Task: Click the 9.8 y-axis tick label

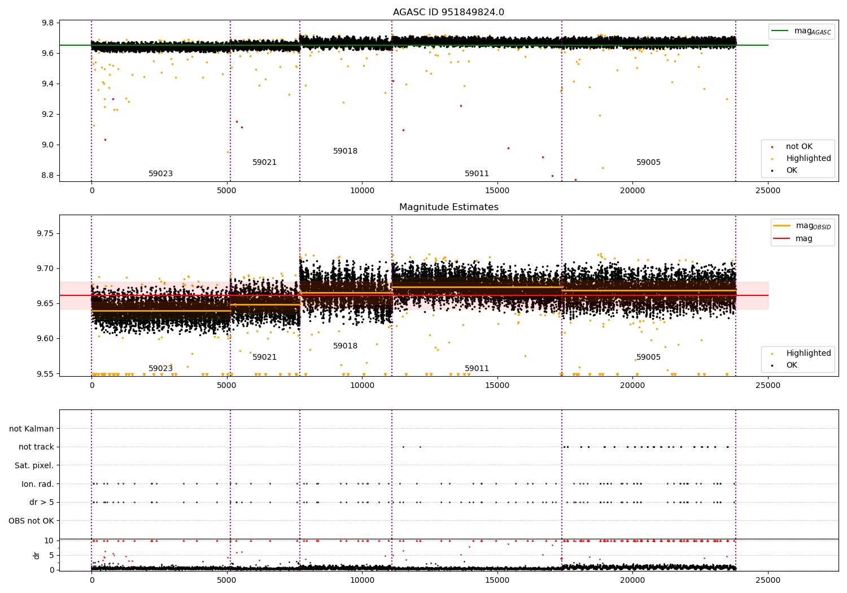Action: 48,23
